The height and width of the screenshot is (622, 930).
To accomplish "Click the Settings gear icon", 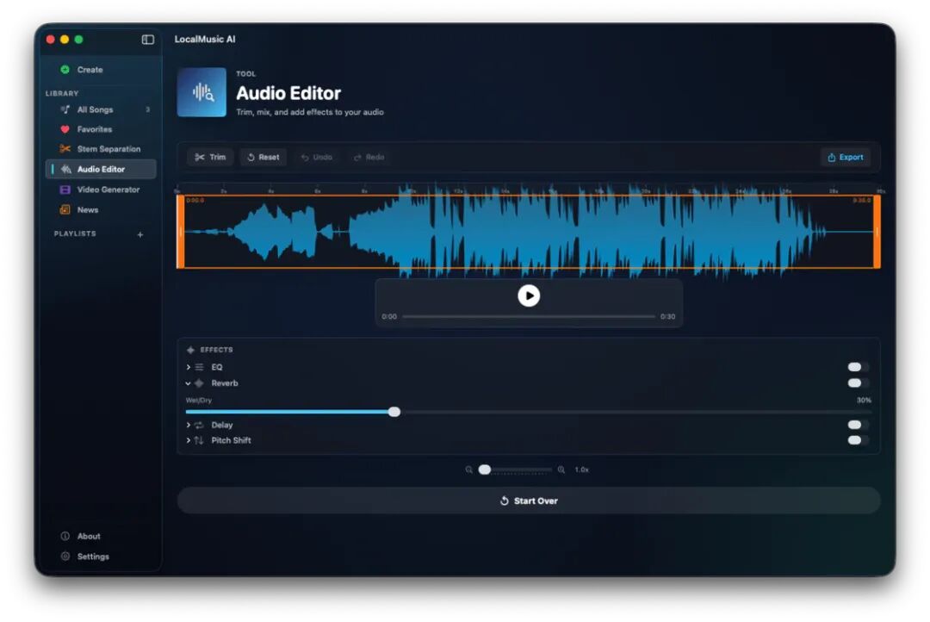I will tap(65, 557).
